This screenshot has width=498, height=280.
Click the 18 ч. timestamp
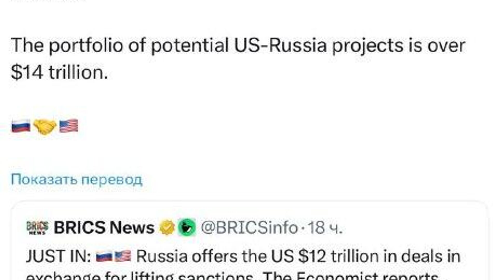coord(325,227)
